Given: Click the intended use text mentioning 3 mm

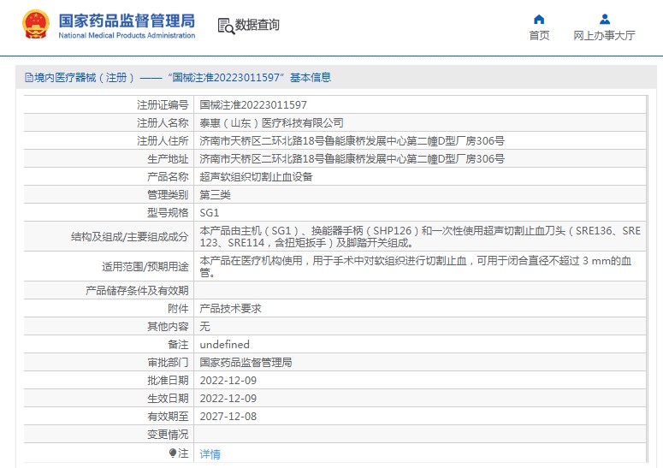Looking at the screenshot, I should click(x=415, y=267).
